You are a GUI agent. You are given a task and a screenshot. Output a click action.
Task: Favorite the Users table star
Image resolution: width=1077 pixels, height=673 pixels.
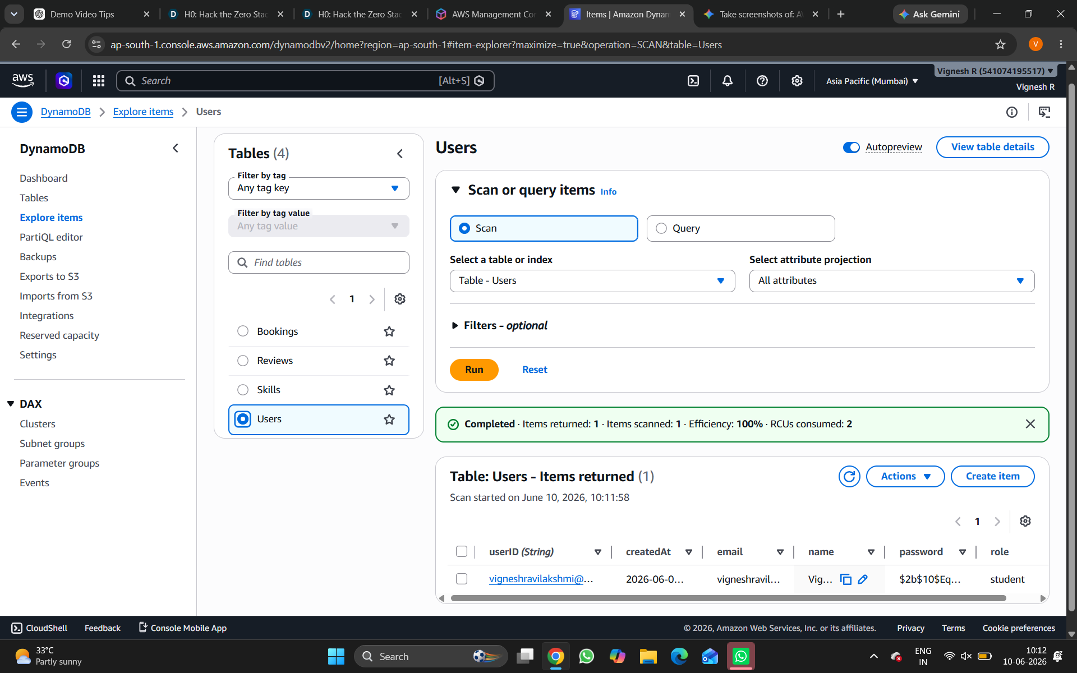(x=389, y=419)
